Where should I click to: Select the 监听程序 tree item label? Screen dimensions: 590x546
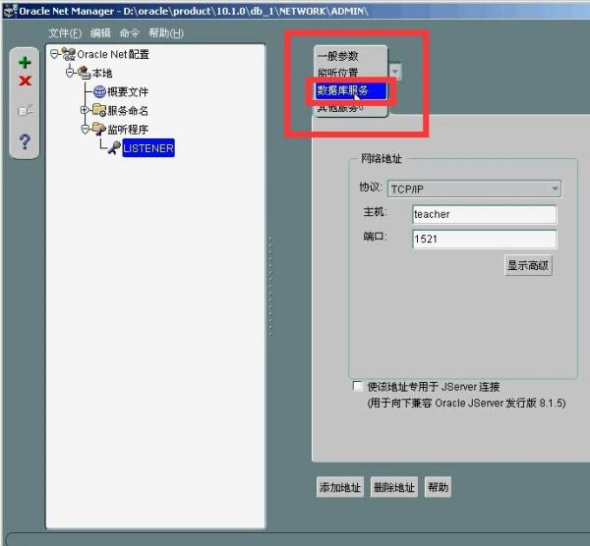[128, 130]
